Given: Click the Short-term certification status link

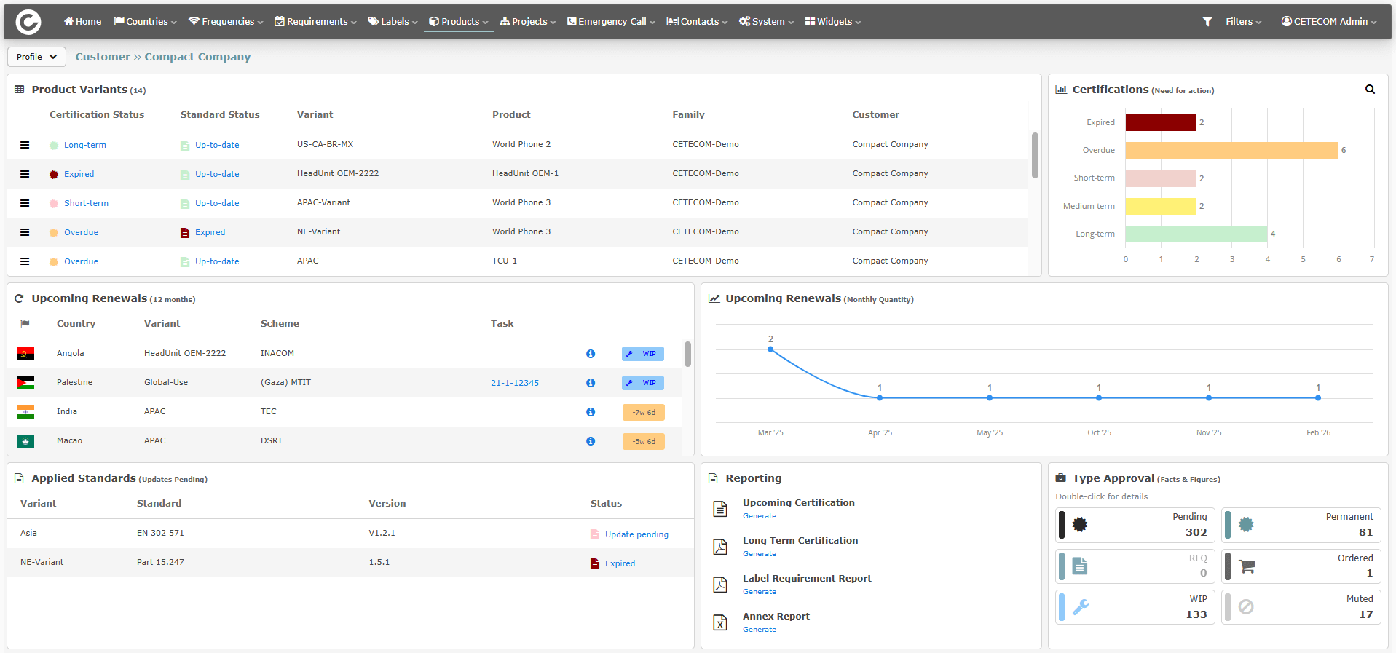Looking at the screenshot, I should tap(86, 203).
